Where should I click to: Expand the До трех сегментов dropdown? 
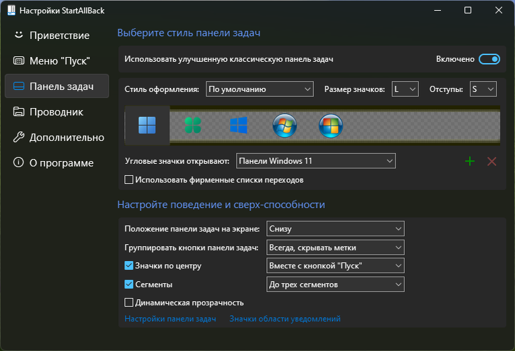pos(335,285)
